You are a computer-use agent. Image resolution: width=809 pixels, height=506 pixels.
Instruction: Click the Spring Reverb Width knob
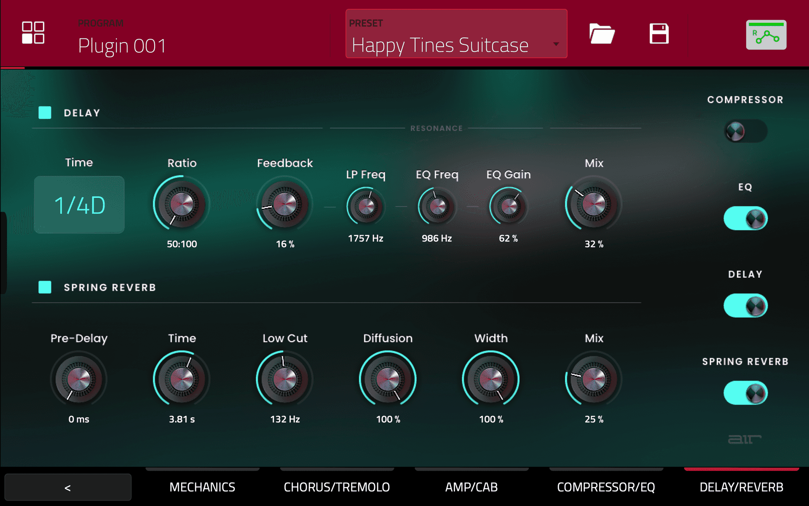pyautogui.click(x=491, y=379)
